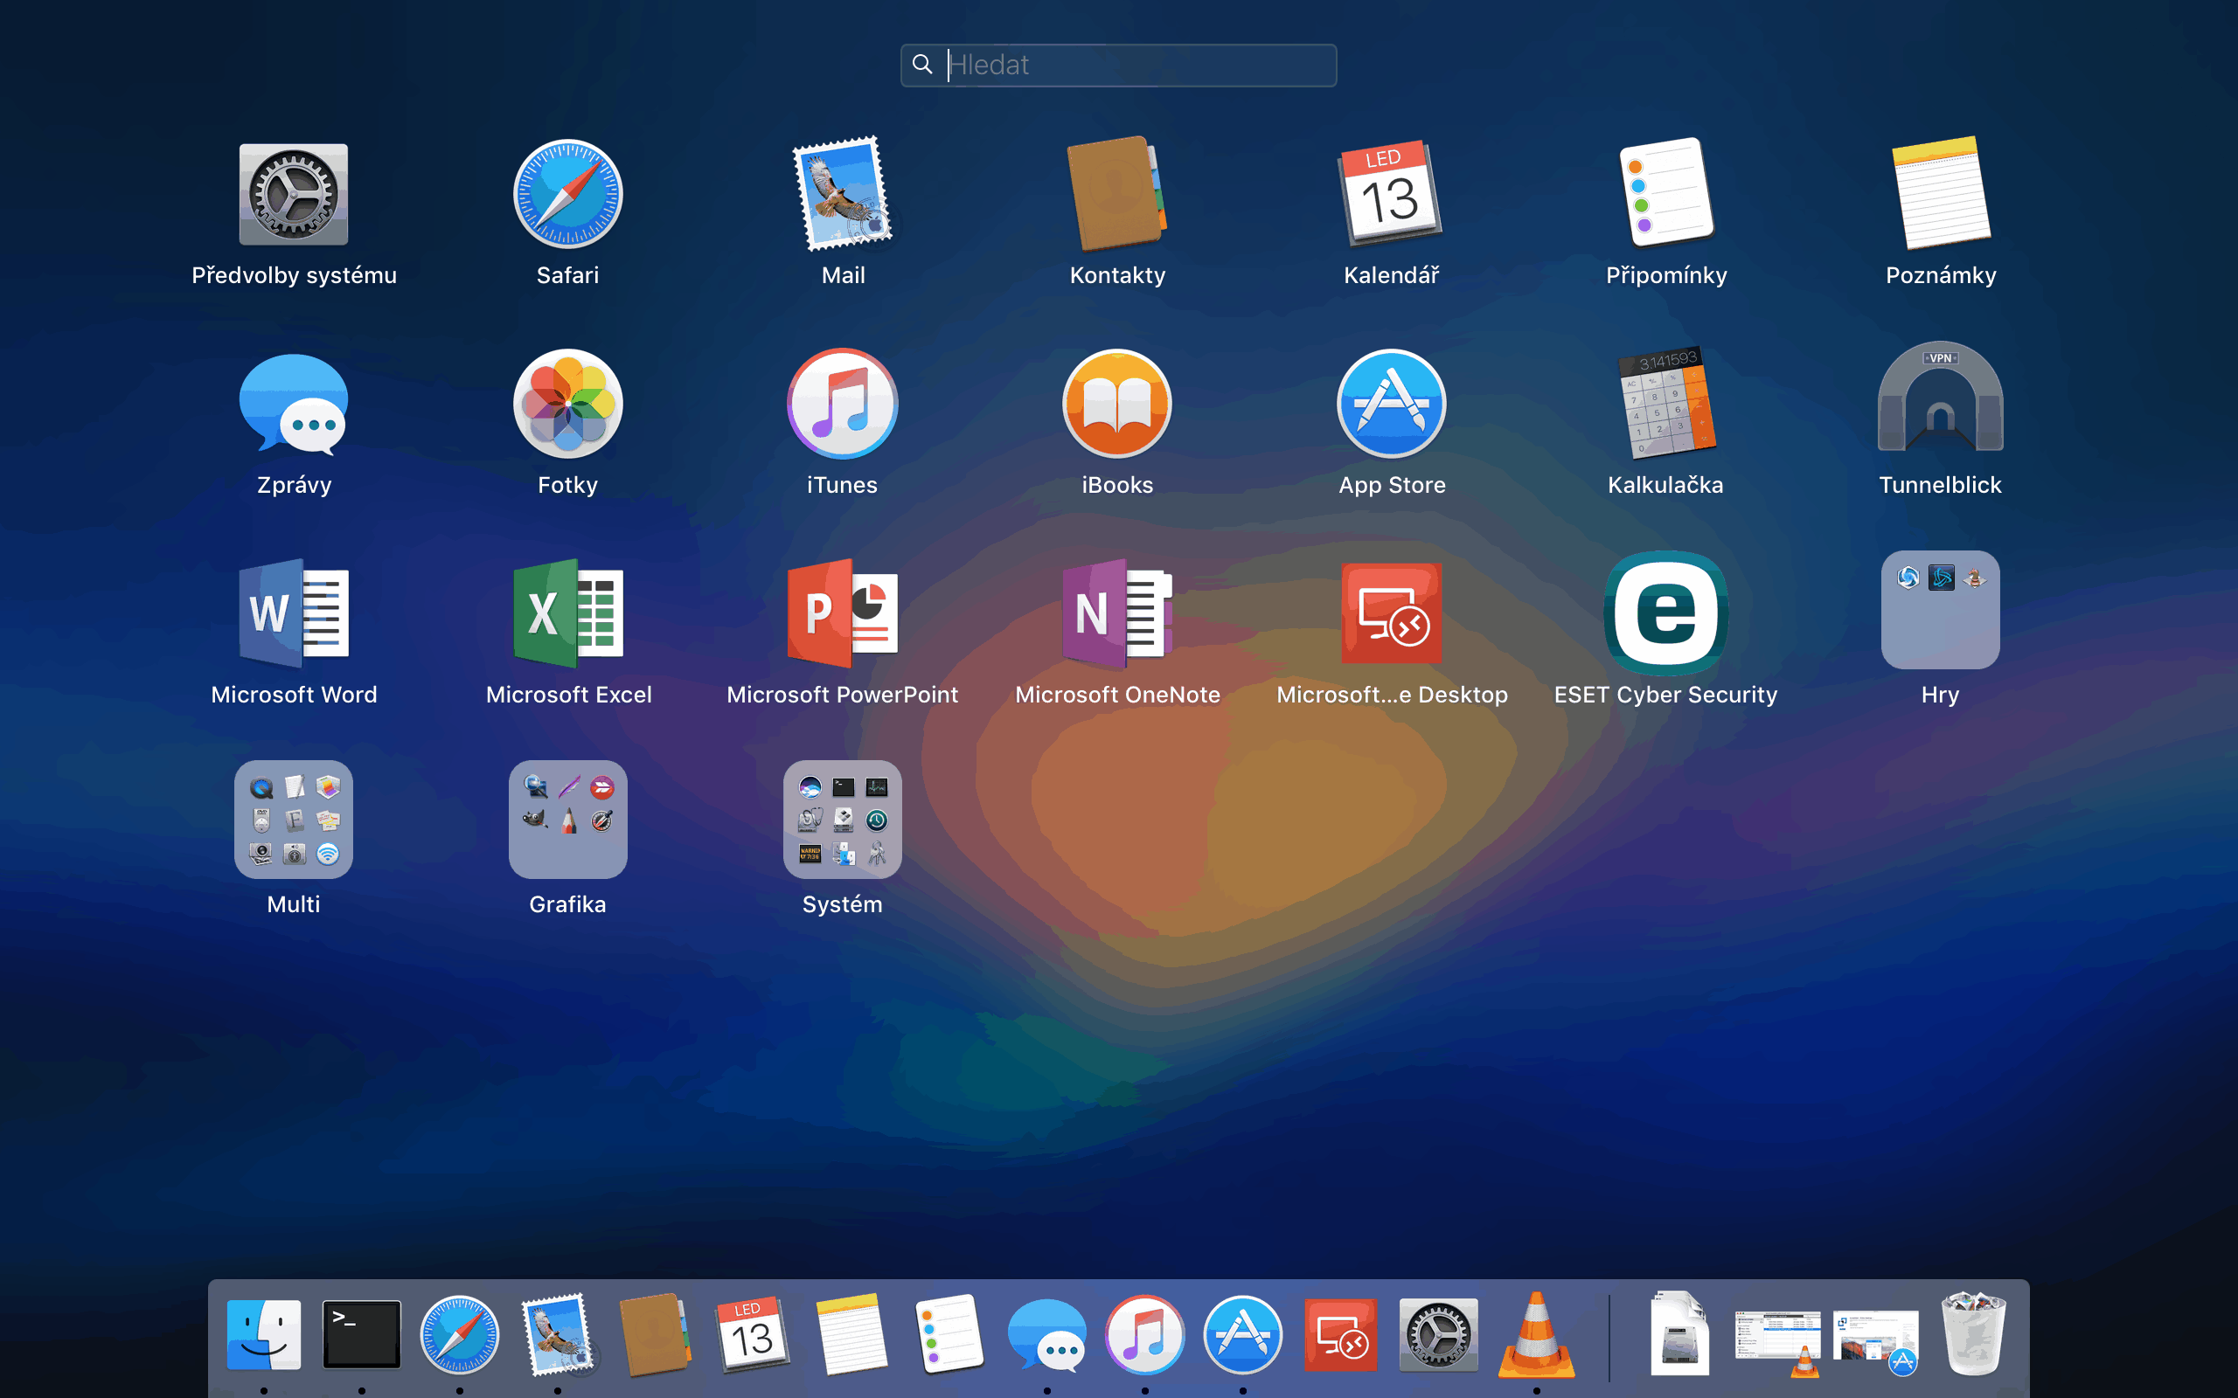The width and height of the screenshot is (2238, 1398).
Task: Expand the Systém folder
Action: [x=843, y=820]
